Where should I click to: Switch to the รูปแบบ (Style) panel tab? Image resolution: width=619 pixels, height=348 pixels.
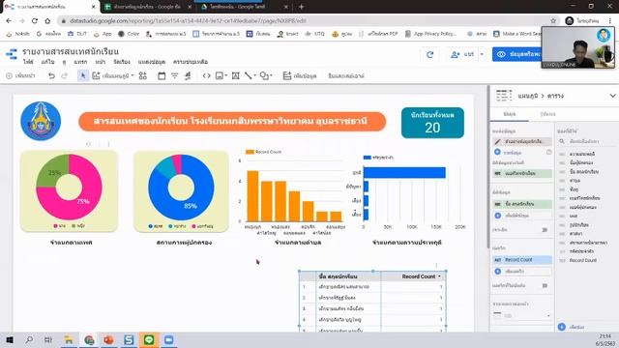coord(548,114)
